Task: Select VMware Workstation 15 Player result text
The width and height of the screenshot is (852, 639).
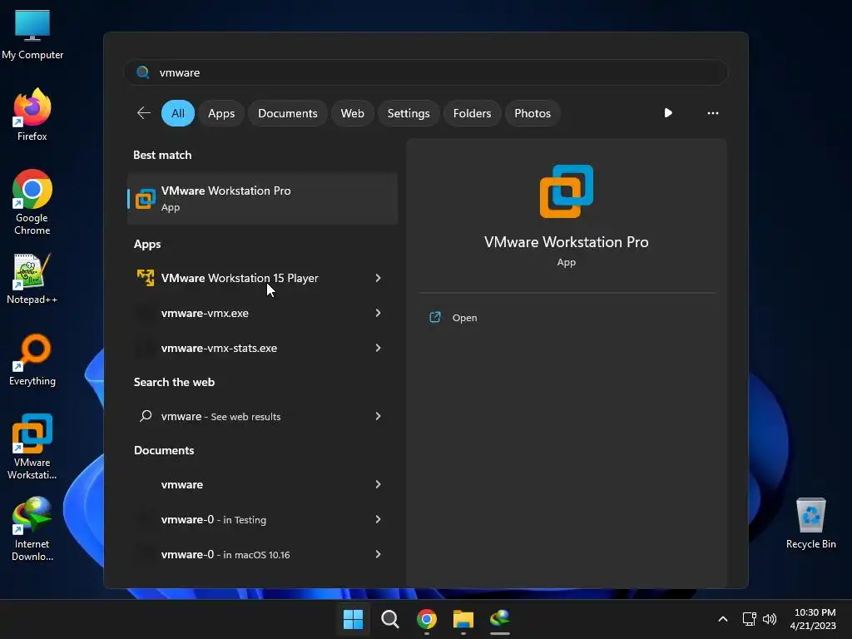Action: coord(240,278)
